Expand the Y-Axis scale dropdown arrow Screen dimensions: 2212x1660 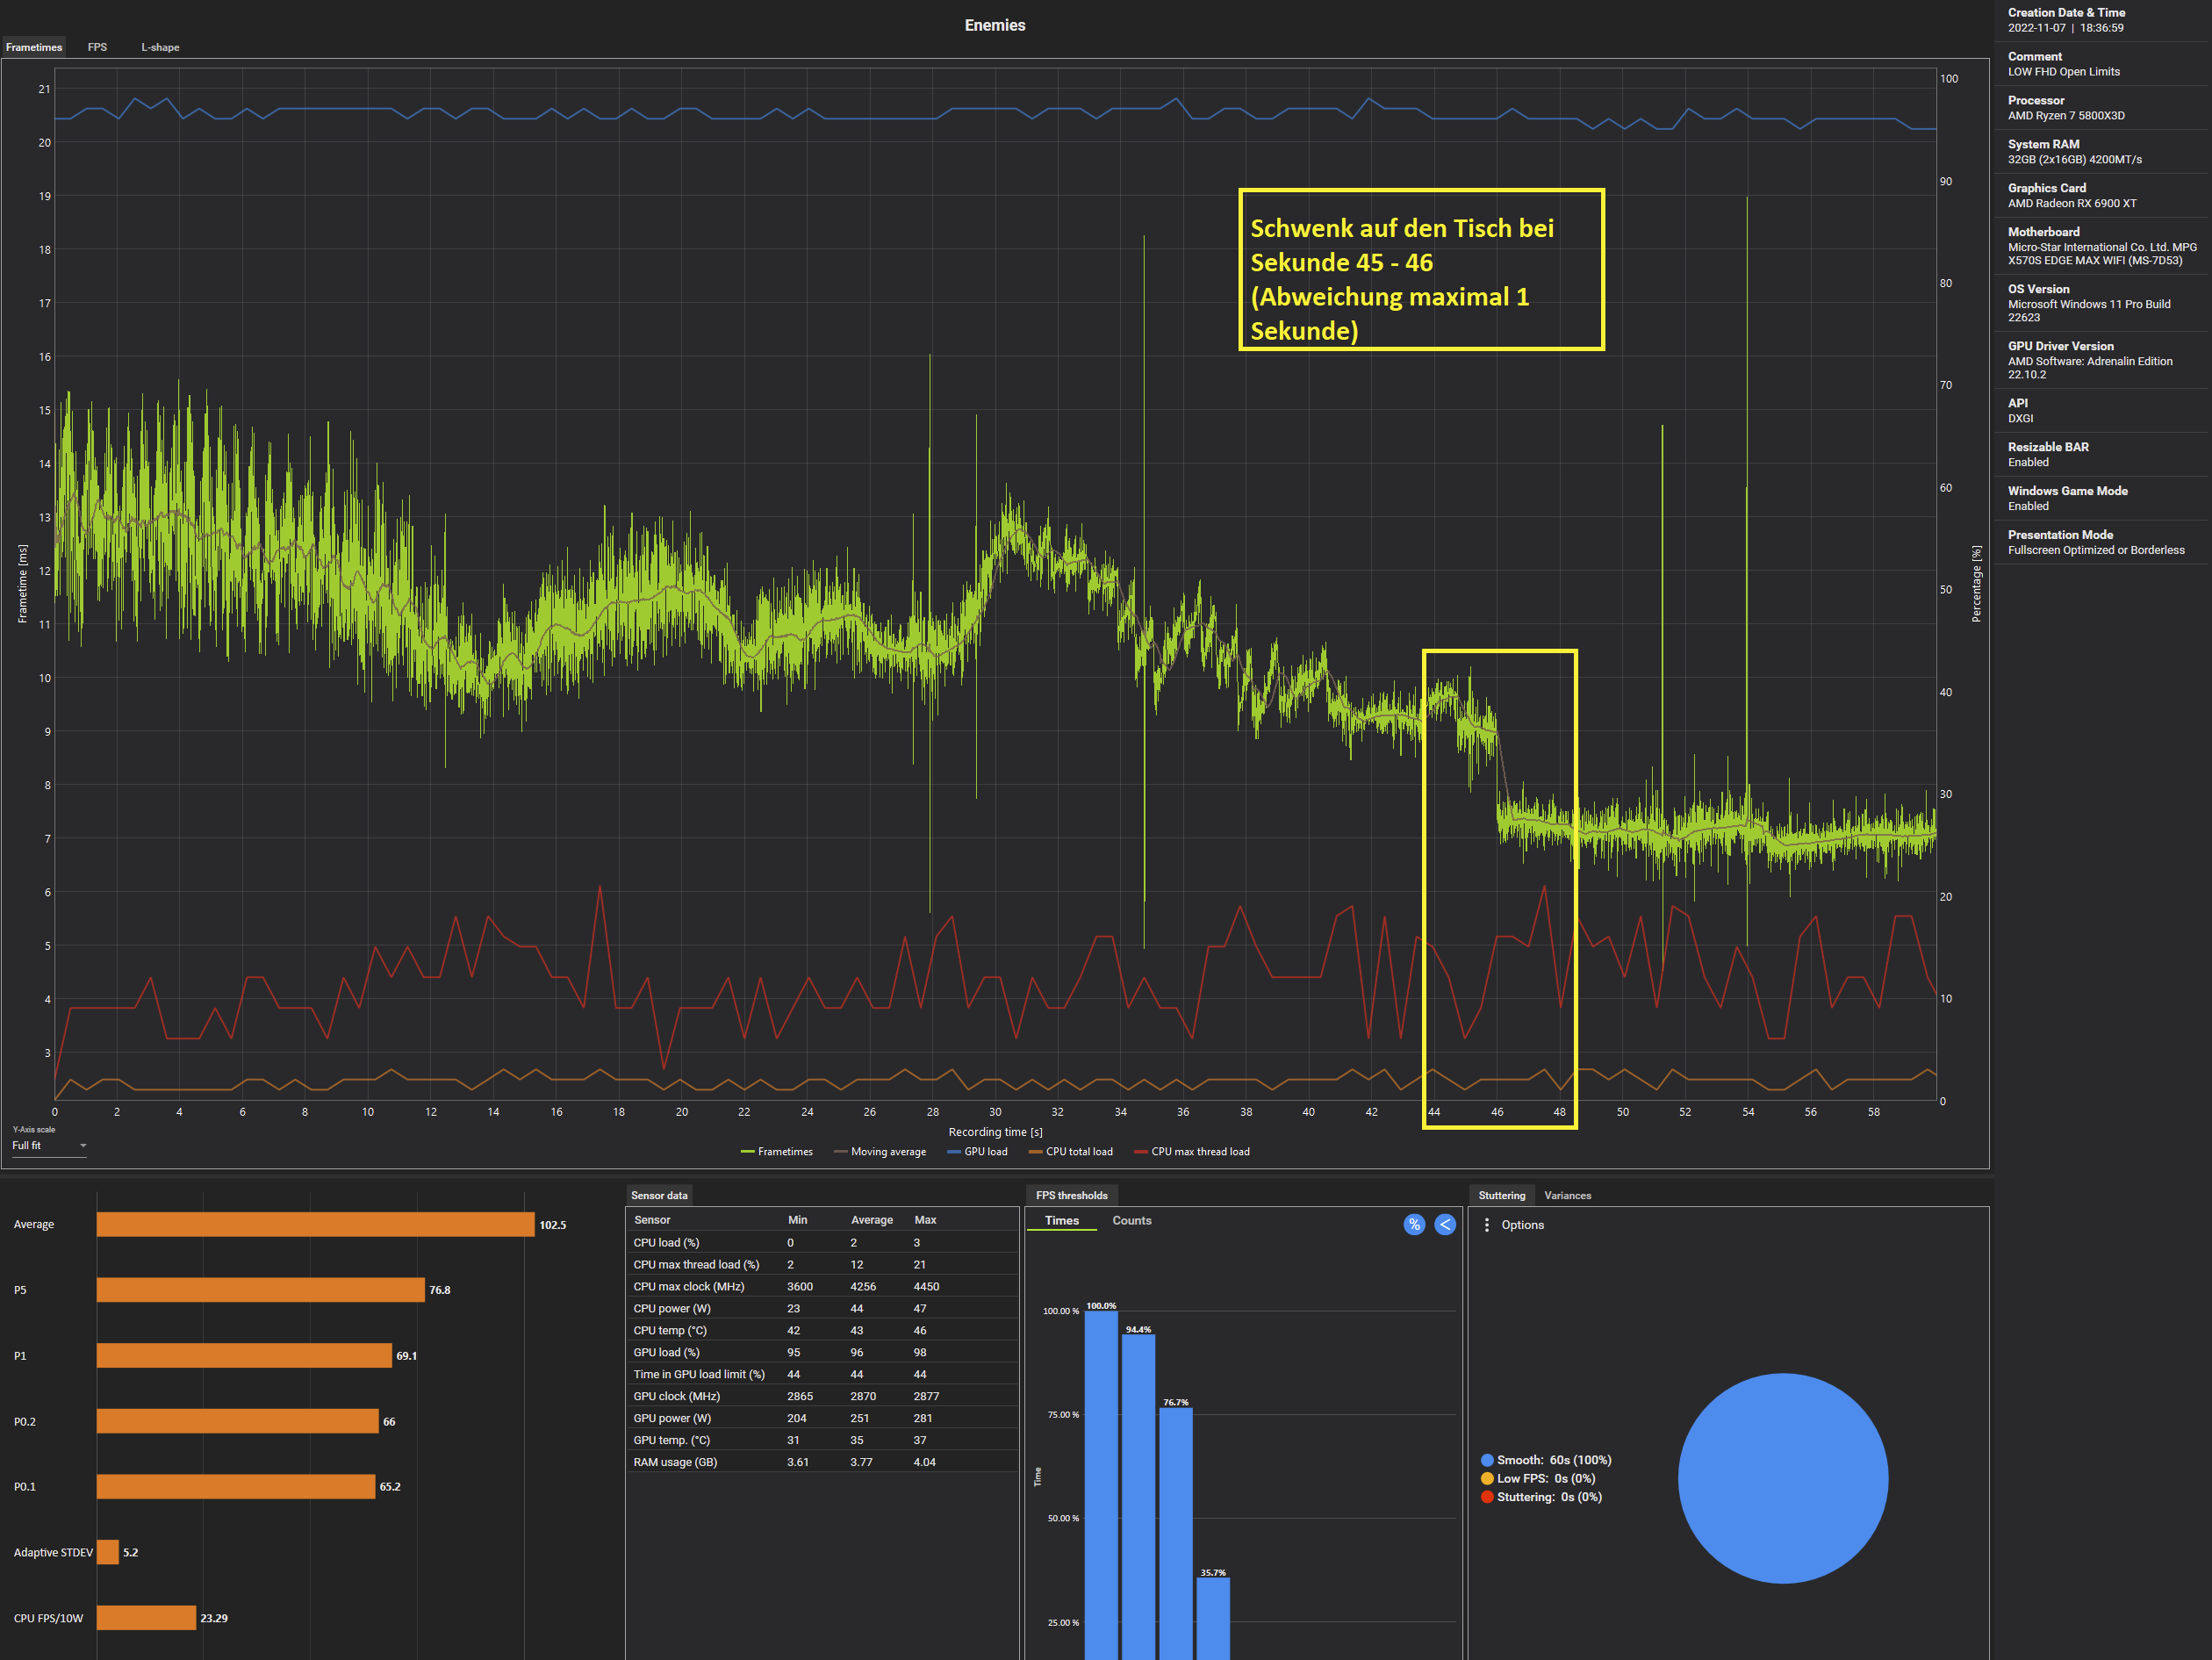coord(83,1146)
